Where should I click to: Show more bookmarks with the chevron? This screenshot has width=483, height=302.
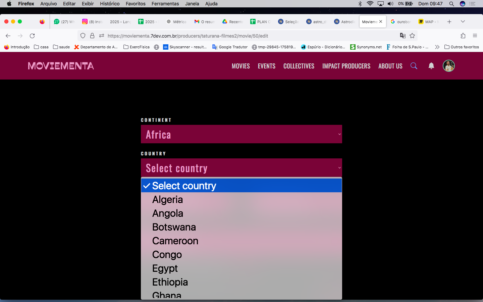[437, 47]
